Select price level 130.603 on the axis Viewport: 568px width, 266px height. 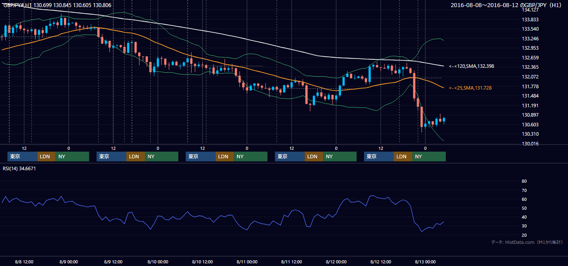coord(530,125)
